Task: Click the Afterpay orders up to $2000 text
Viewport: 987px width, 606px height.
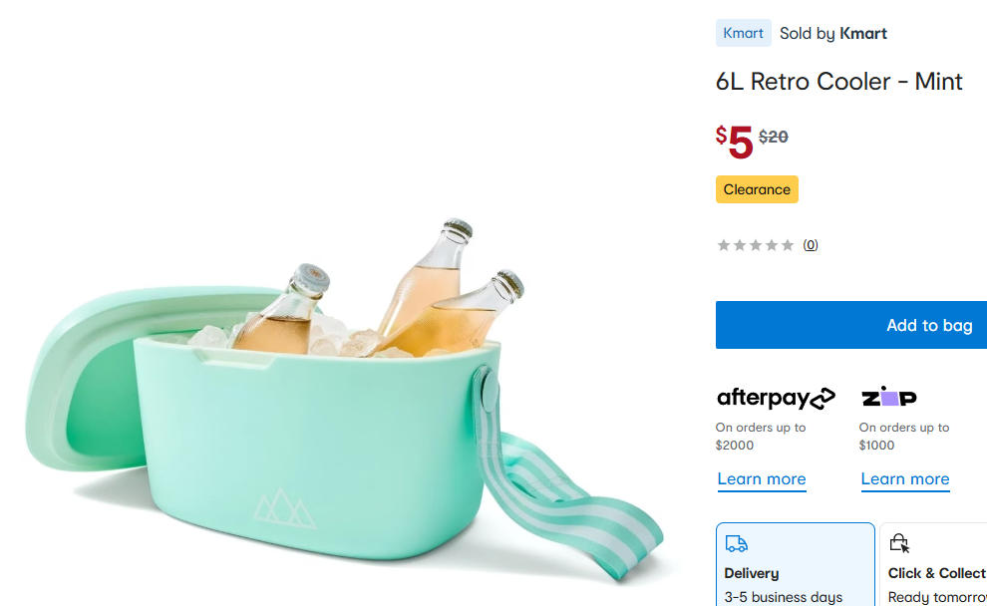Action: click(761, 436)
